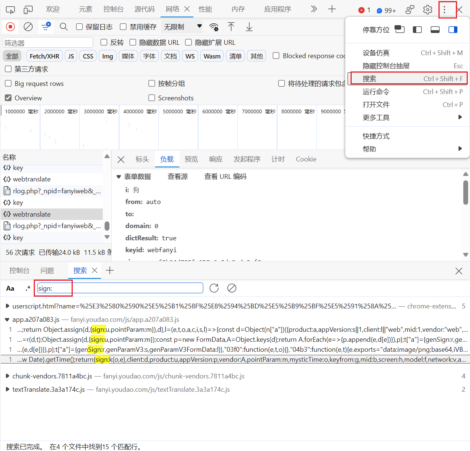The image size is (470, 451).
Task: Filter requests by Fetch/XHR
Action: click(45, 56)
